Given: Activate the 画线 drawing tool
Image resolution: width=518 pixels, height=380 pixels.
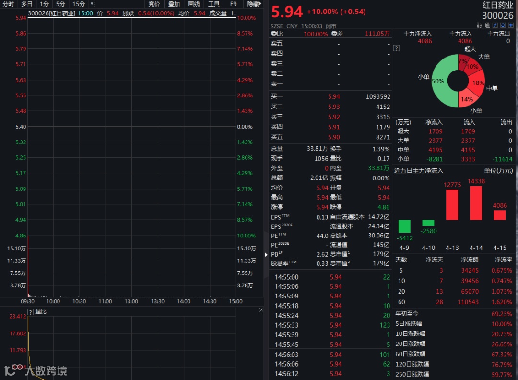Looking at the screenshot, I should click(194, 4).
